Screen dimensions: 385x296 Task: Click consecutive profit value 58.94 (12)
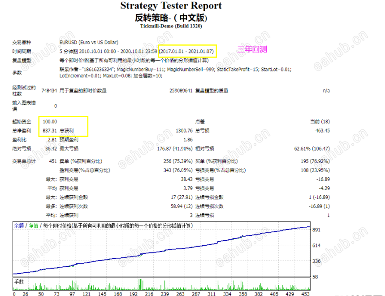tap(182, 207)
